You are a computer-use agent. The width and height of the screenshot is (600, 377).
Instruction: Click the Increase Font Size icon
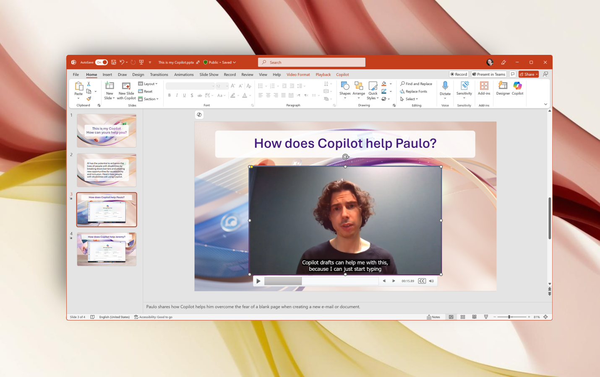click(x=233, y=86)
